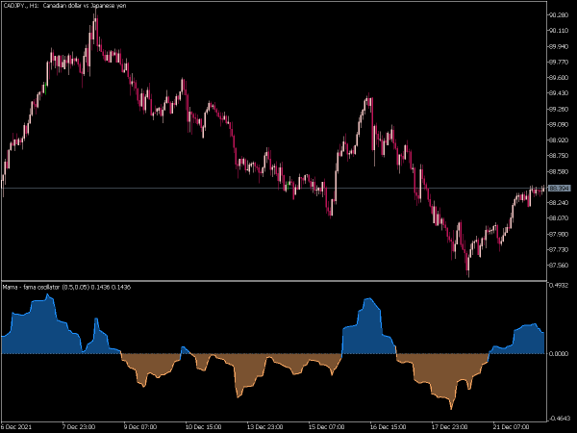Select the 6 Dec 2021 time label

pos(16,427)
